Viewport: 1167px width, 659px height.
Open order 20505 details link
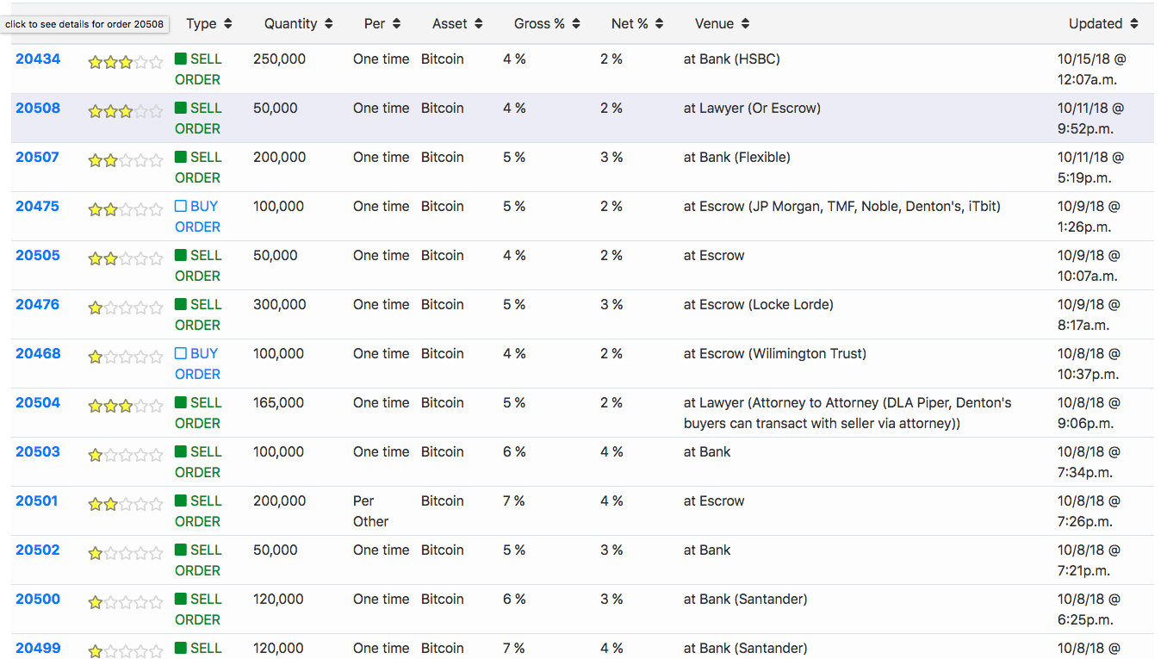point(38,256)
